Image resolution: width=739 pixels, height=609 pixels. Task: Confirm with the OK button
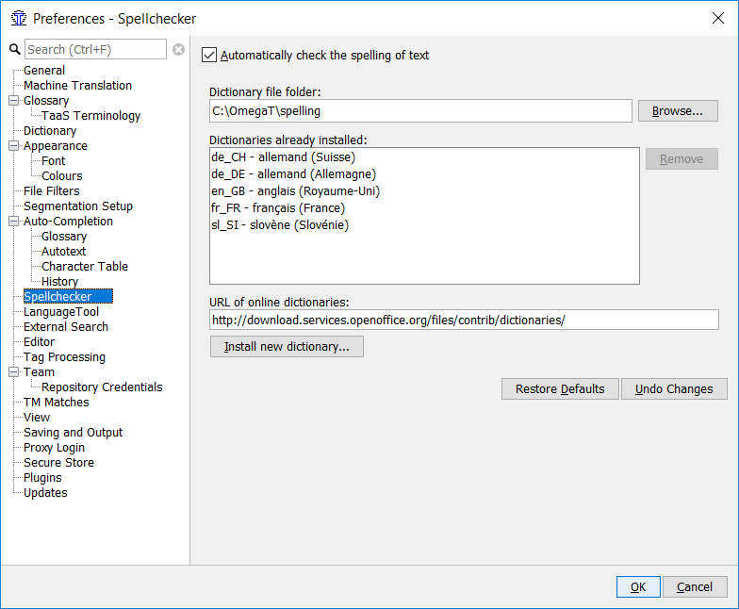coord(638,586)
